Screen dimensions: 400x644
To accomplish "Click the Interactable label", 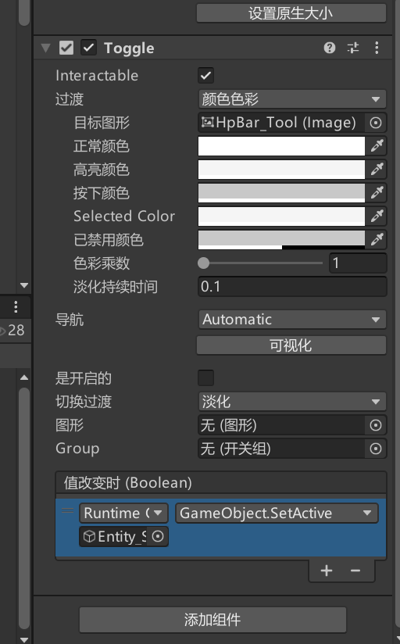I will pos(97,76).
